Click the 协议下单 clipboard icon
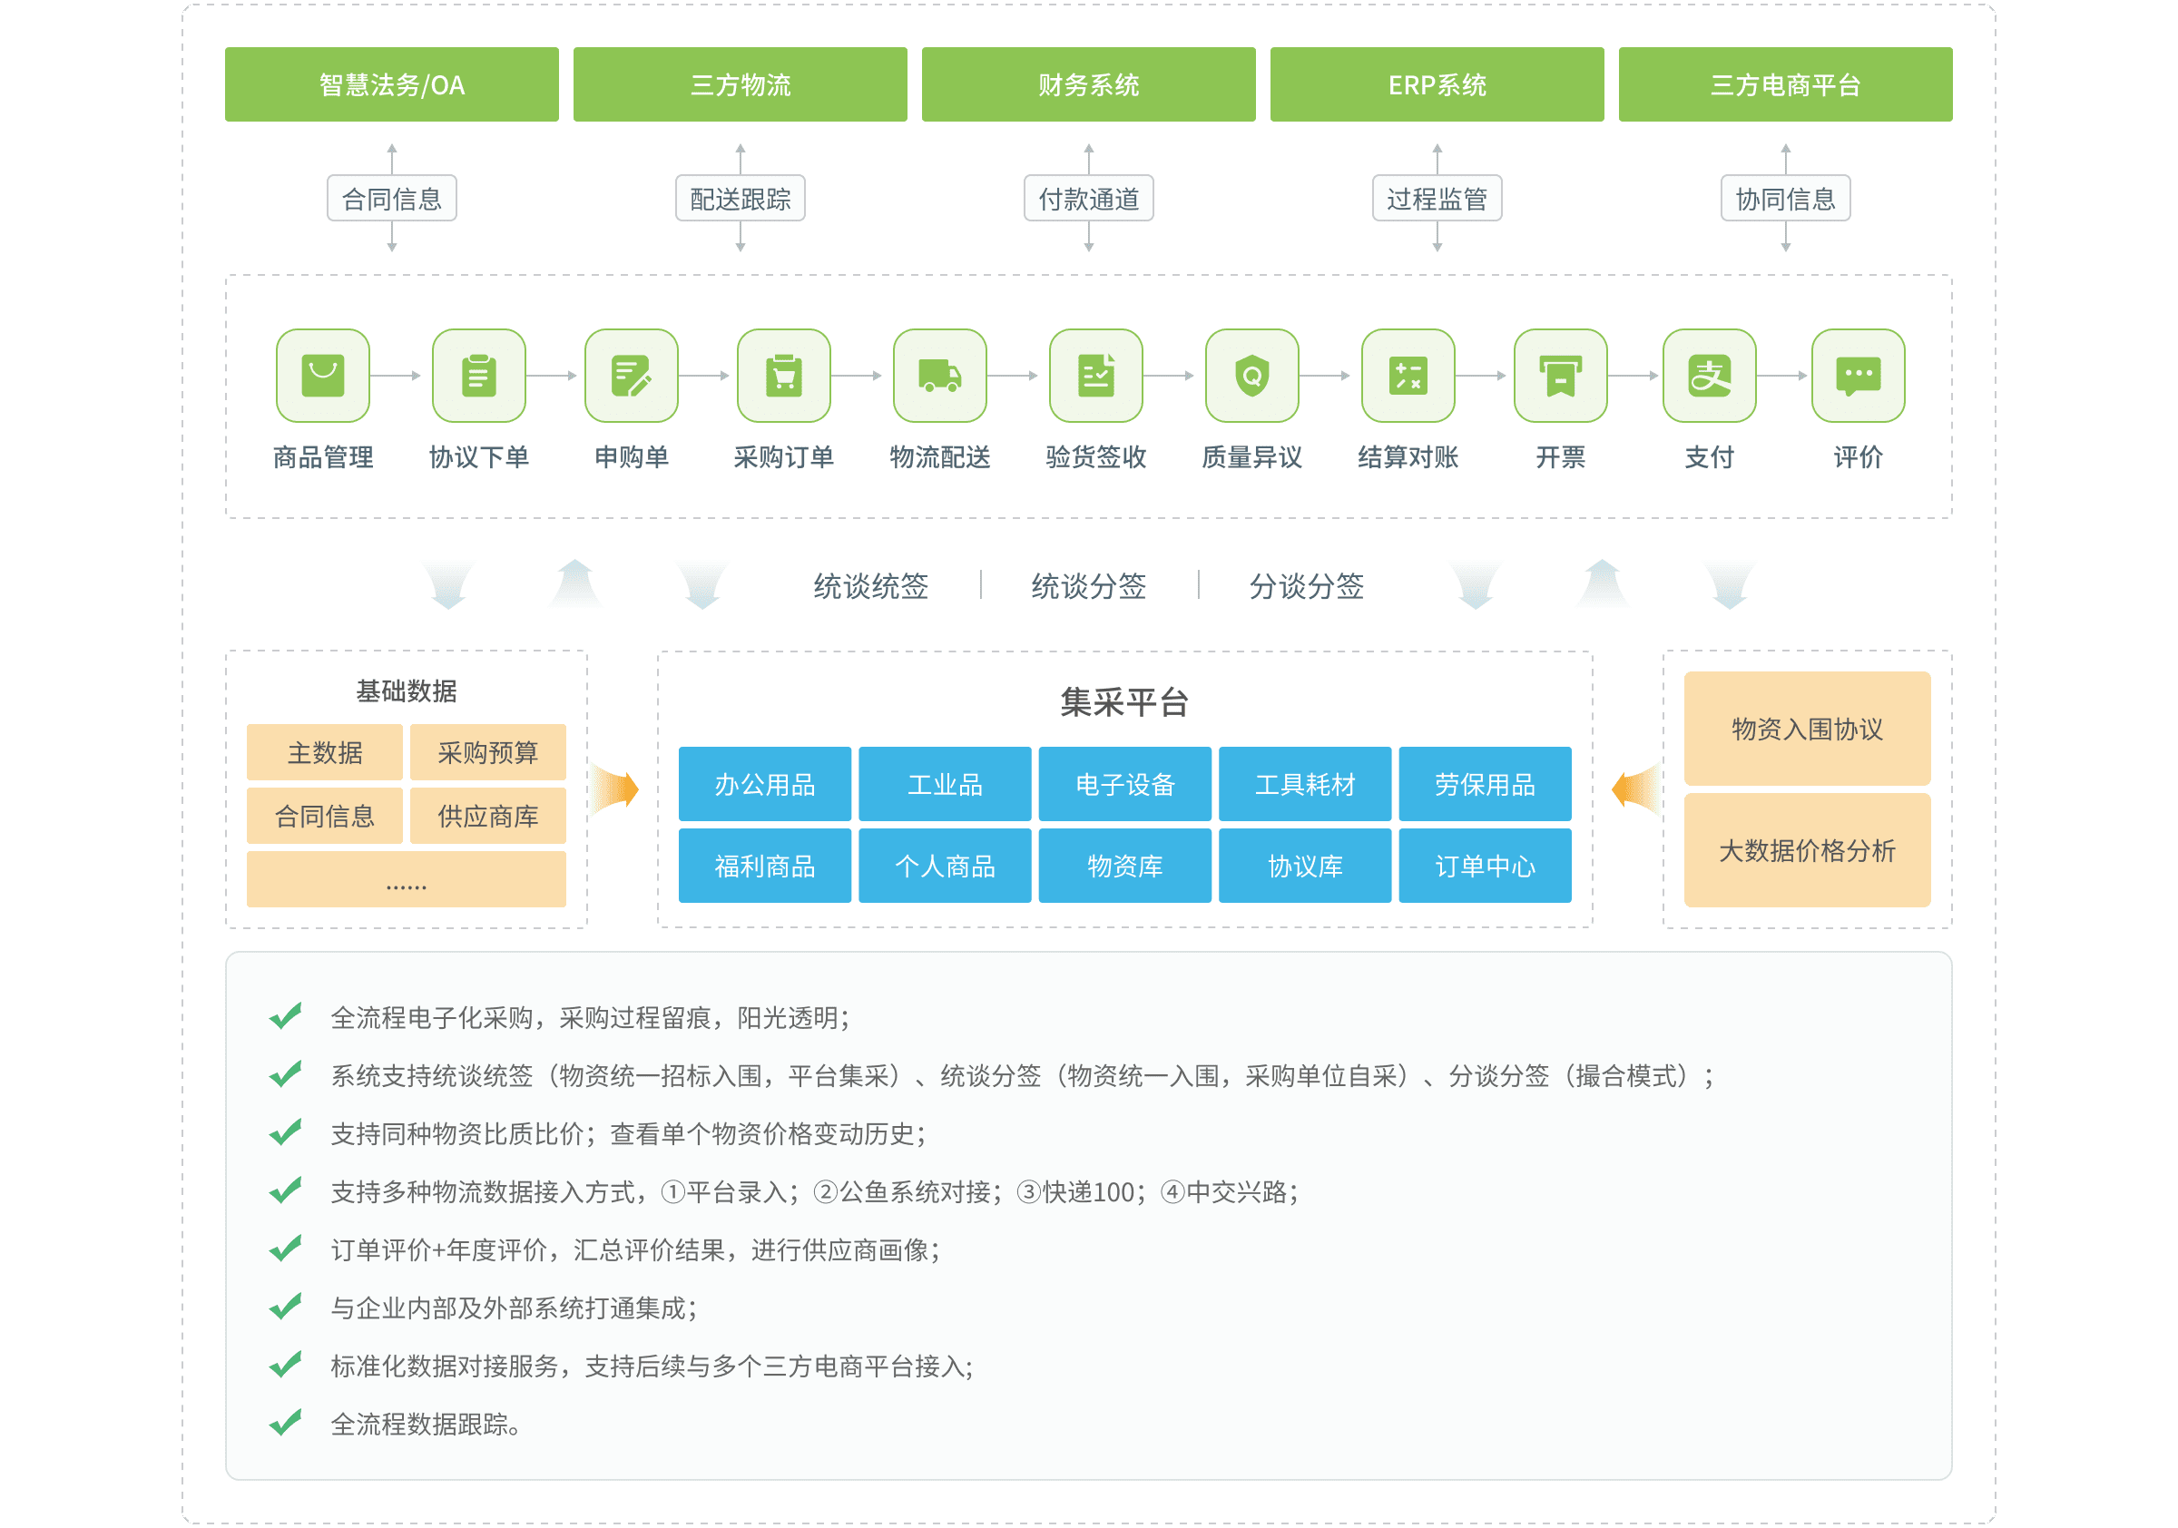This screenshot has width=2178, height=1528. tap(478, 376)
